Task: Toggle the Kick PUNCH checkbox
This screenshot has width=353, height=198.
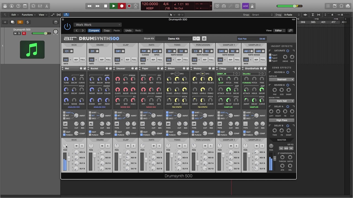Action: coord(64,135)
